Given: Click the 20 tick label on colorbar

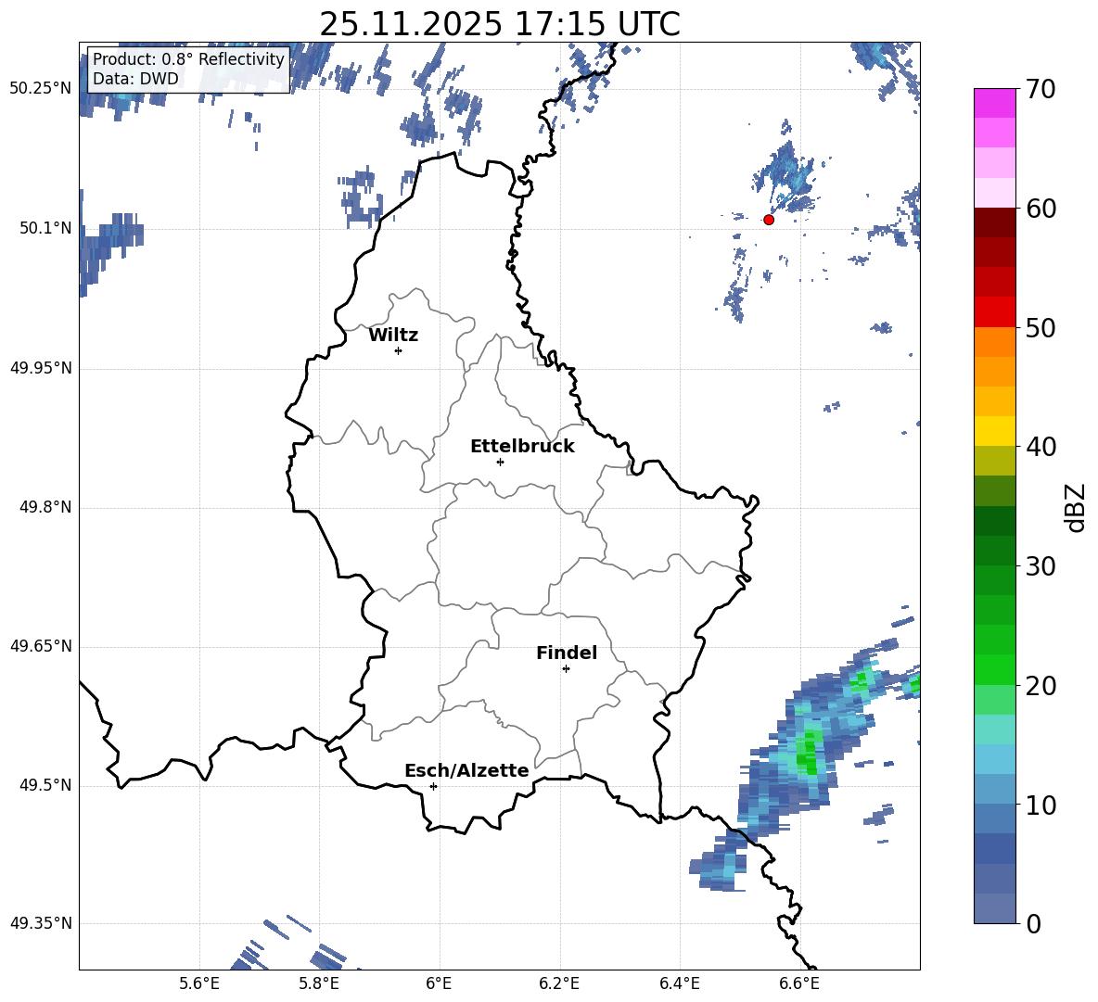Looking at the screenshot, I should 1041,686.
